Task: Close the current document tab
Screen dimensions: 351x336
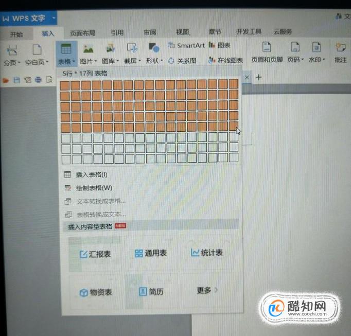Action: pyautogui.click(x=247, y=78)
